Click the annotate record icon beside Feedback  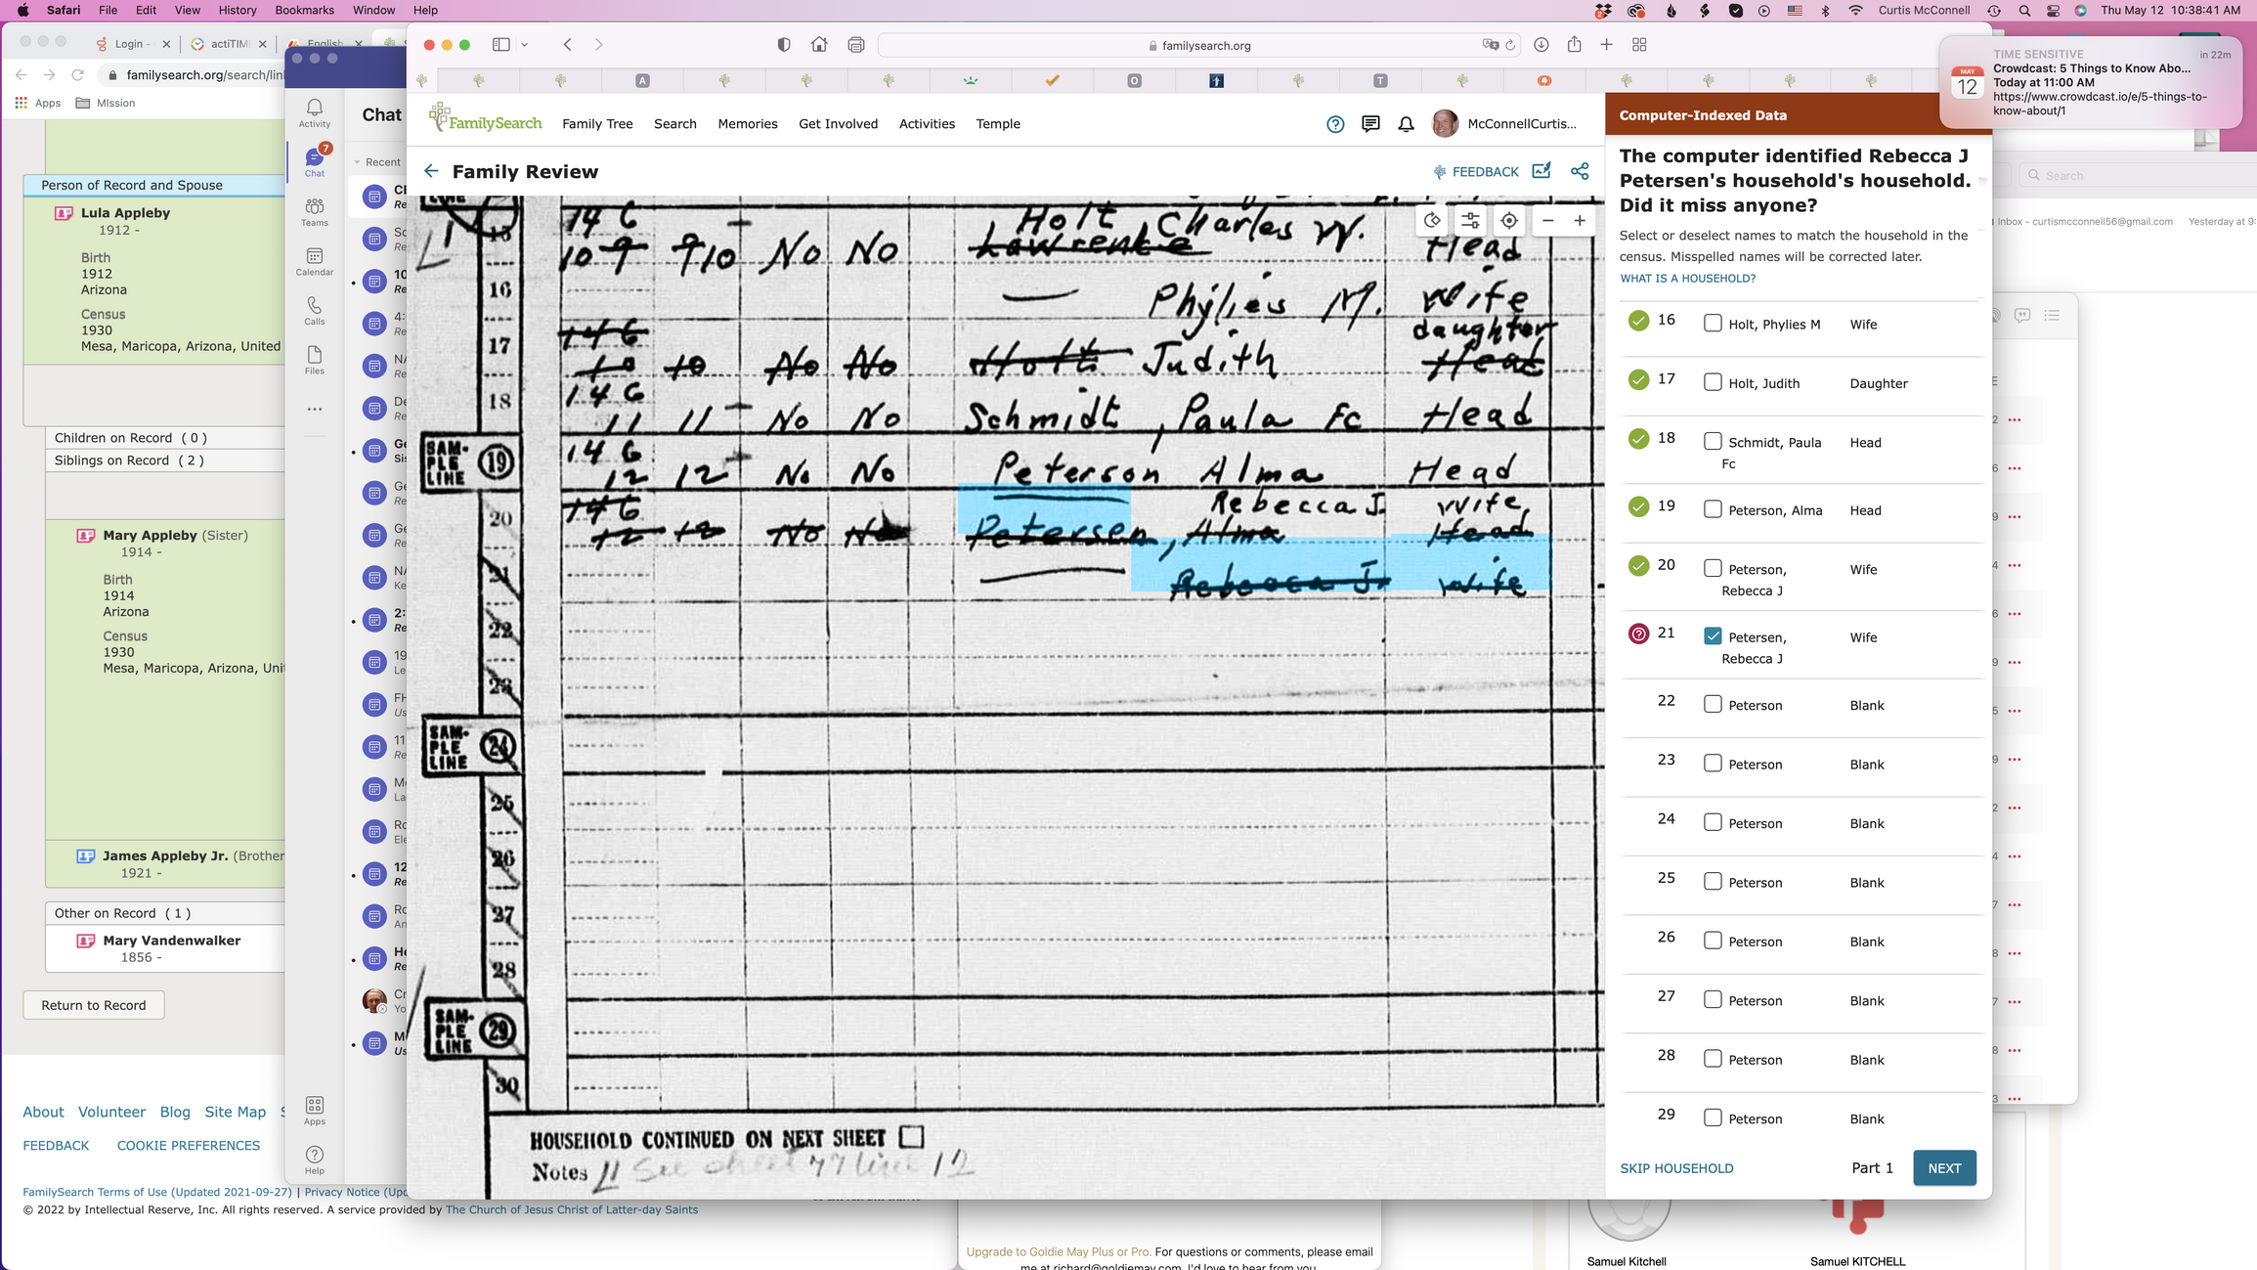[1541, 170]
